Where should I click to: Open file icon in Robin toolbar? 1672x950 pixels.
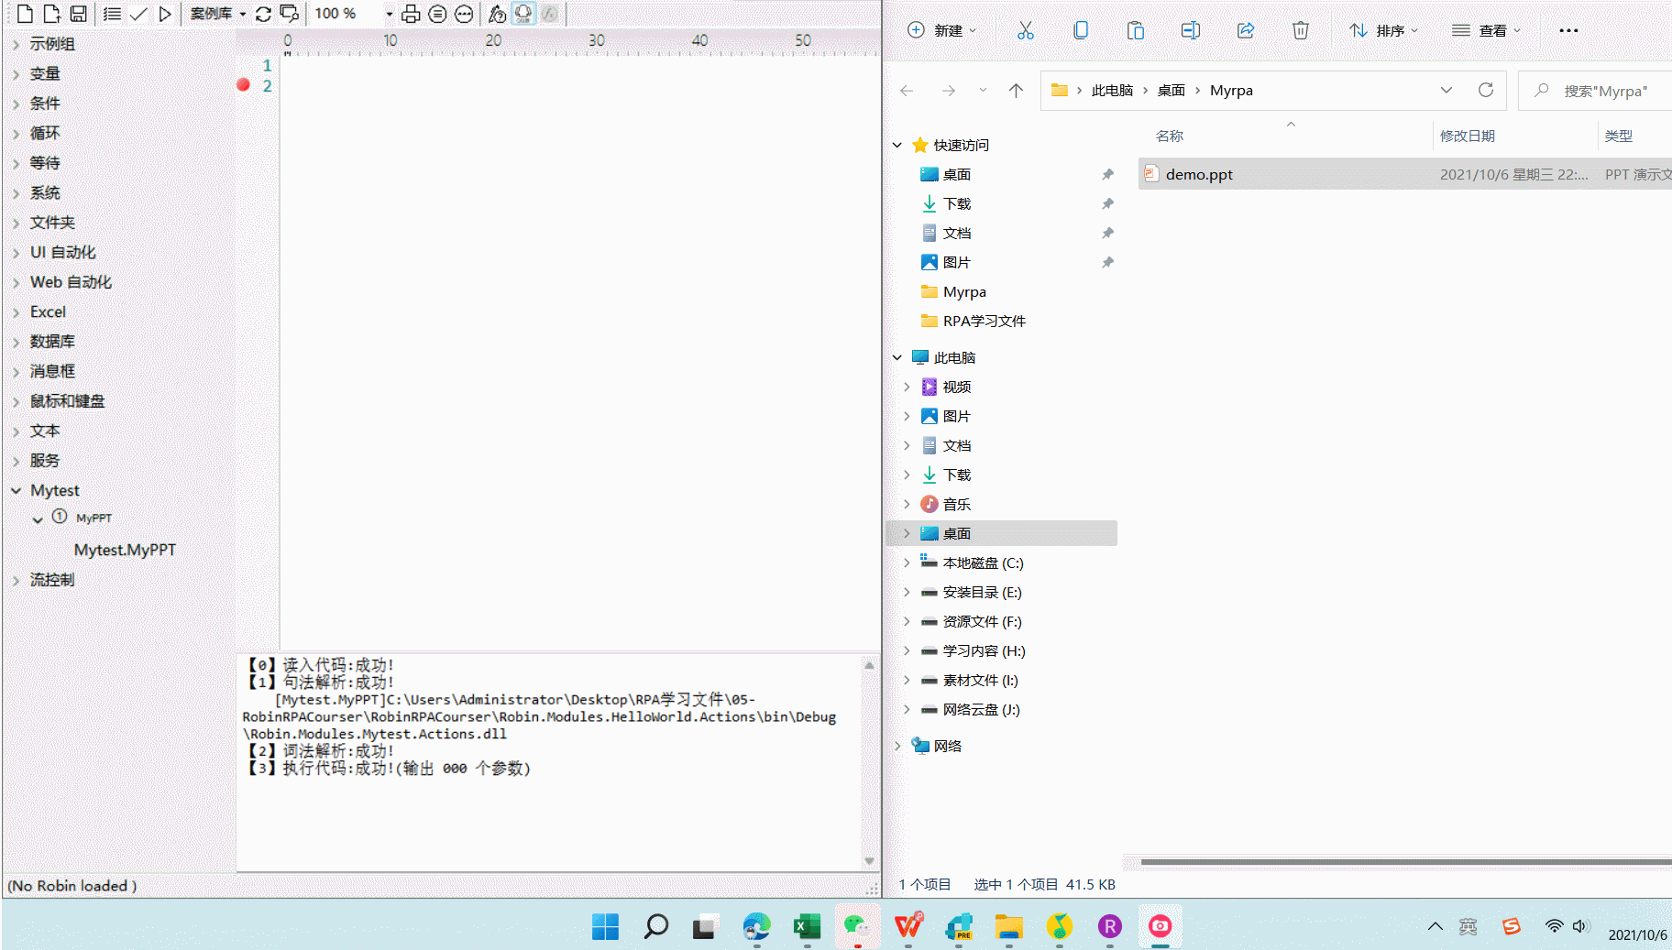point(52,14)
